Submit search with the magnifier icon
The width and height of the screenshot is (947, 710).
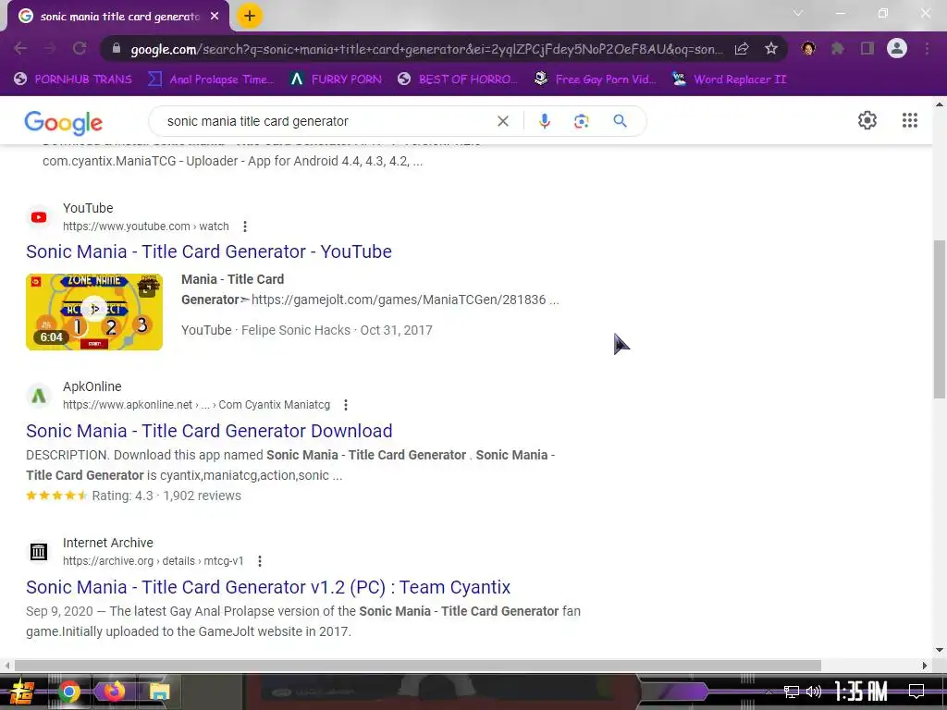[x=620, y=121]
